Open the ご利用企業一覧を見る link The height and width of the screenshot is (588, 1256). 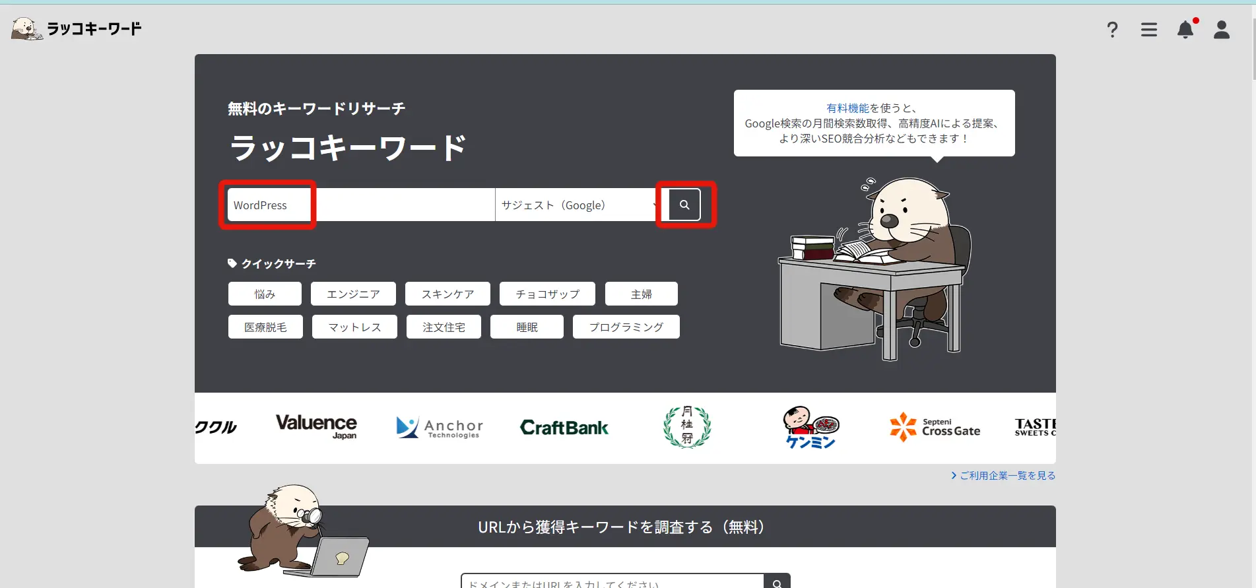click(1003, 475)
